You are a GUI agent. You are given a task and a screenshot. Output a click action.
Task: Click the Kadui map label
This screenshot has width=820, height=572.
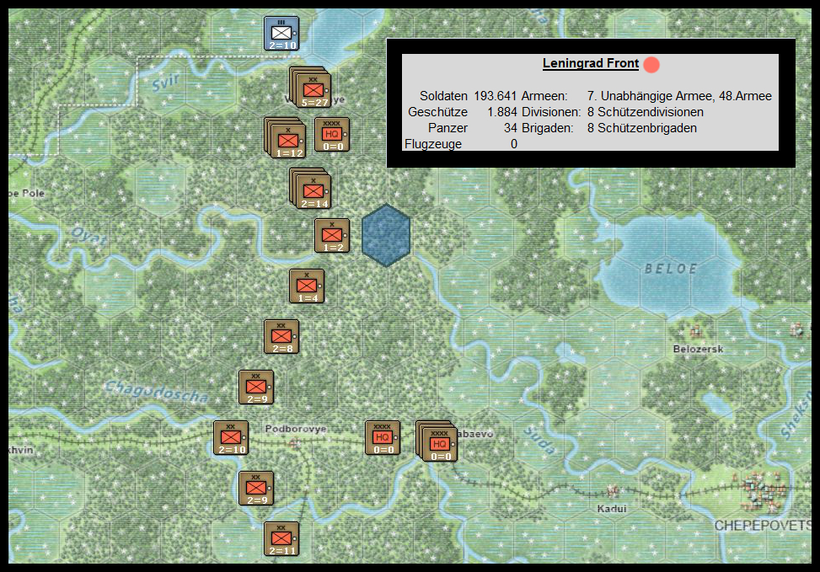(612, 509)
